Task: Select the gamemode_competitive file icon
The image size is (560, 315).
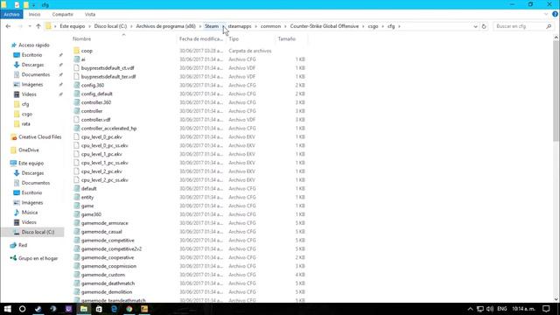Action: tap(76, 241)
